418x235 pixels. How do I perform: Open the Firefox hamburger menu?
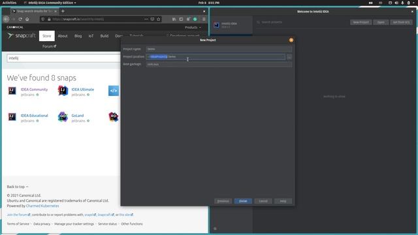[204, 19]
